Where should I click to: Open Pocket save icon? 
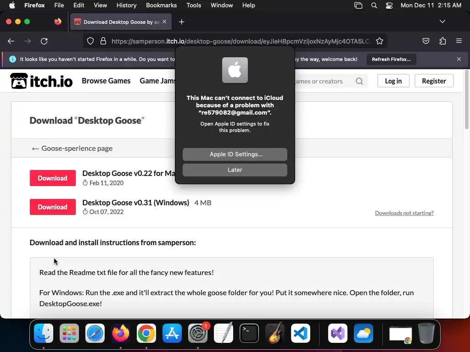tap(425, 41)
